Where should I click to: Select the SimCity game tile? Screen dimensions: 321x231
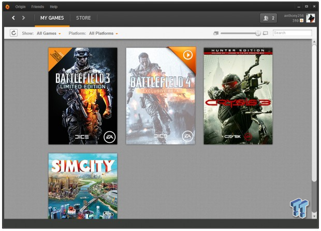(83, 186)
